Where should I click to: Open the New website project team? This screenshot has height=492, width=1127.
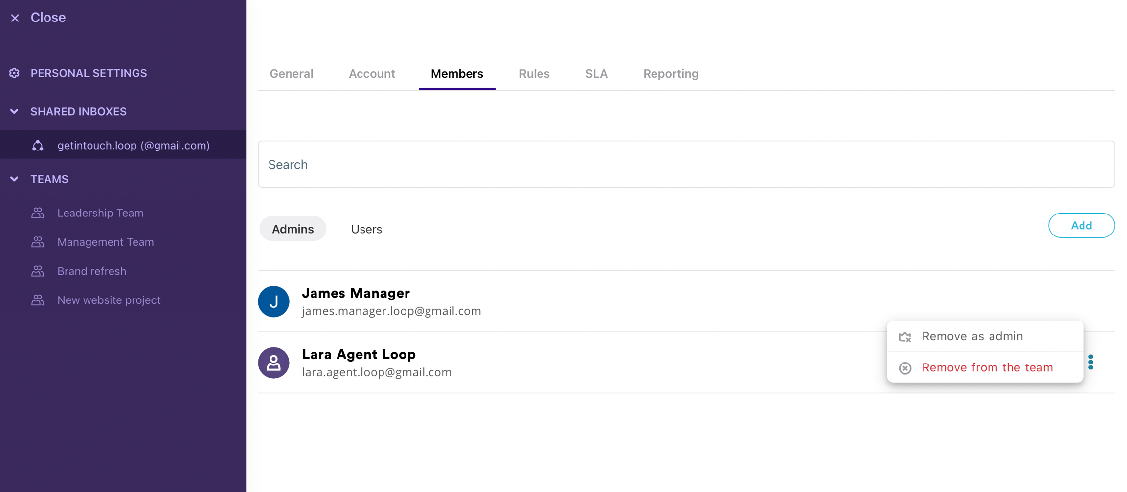pyautogui.click(x=109, y=300)
